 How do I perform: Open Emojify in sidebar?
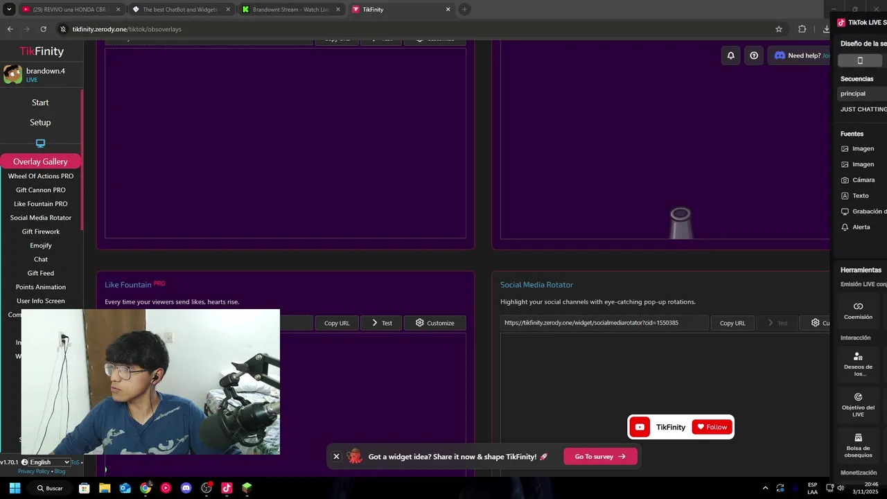coord(41,245)
